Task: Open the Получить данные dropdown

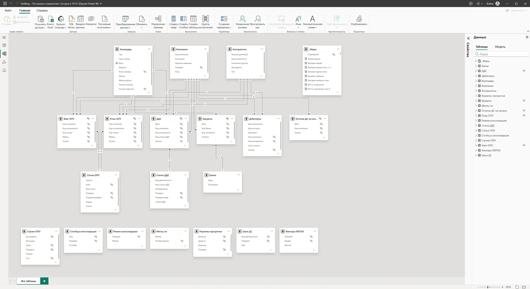Action: point(40,22)
